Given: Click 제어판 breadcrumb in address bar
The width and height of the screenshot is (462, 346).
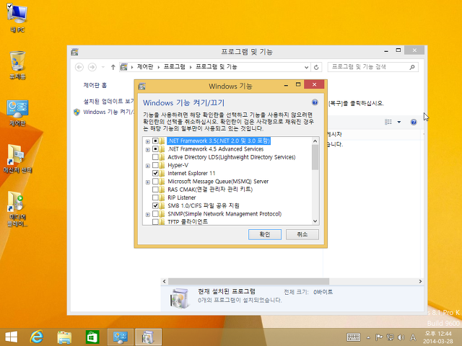Looking at the screenshot, I should (145, 67).
